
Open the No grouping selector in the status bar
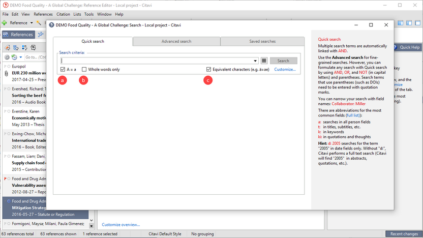pyautogui.click(x=202, y=234)
